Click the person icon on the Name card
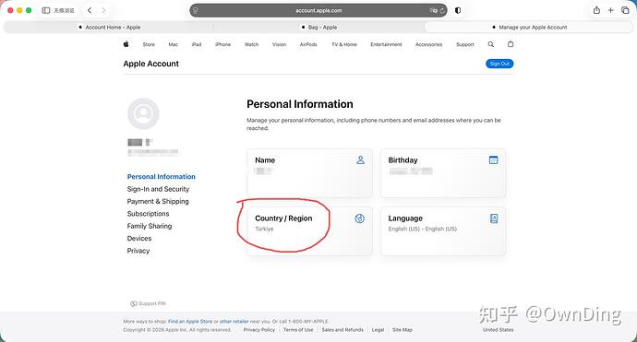This screenshot has width=637, height=342. 360,159
